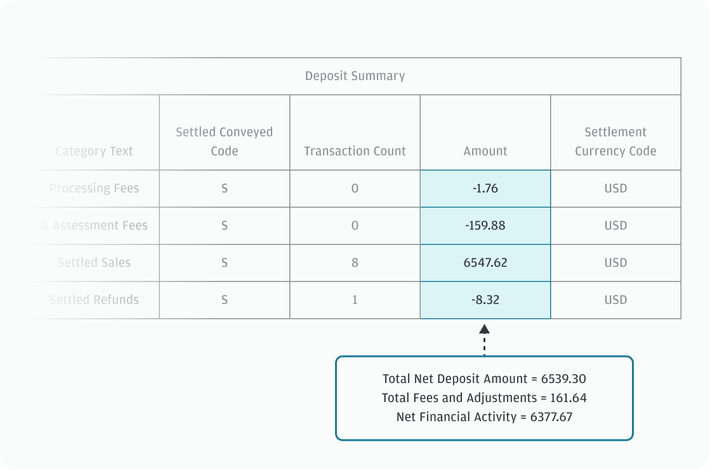The height and width of the screenshot is (470, 710).
Task: Click the Total Net Deposit Amount line
Action: click(x=484, y=379)
